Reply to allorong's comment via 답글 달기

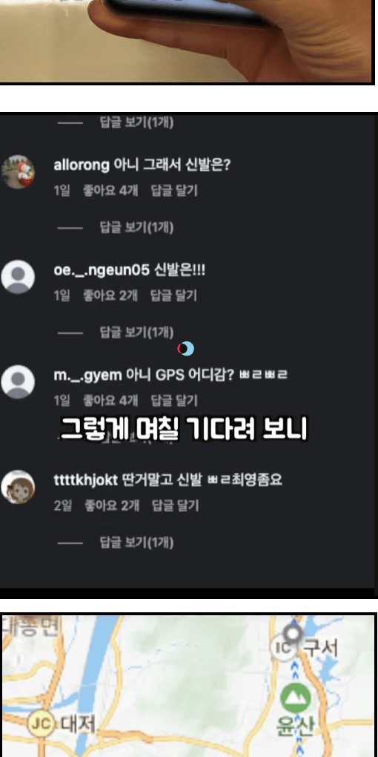[174, 191]
